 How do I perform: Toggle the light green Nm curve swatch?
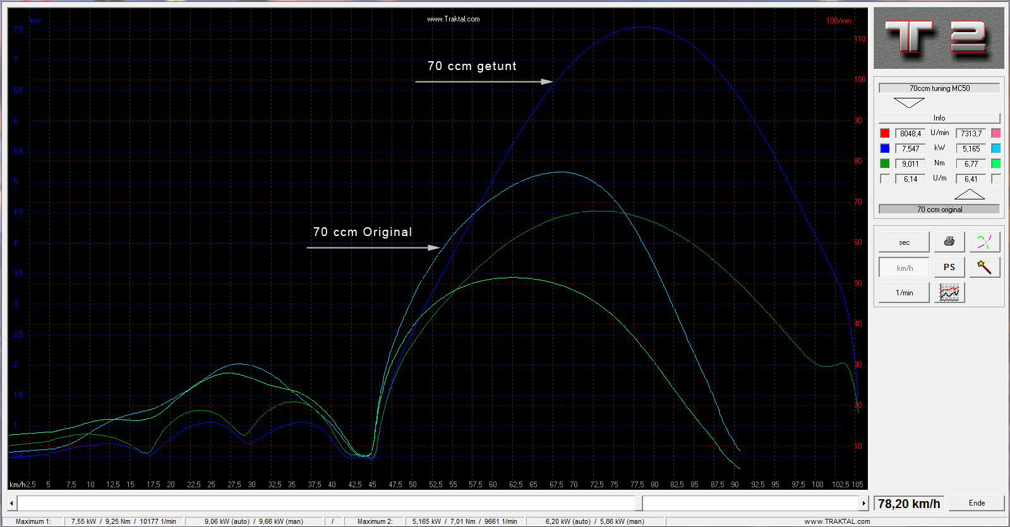click(x=995, y=163)
